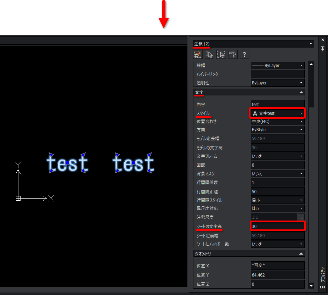Click the properties palette icon at bottom right
The height and width of the screenshot is (295, 328).
tap(323, 289)
